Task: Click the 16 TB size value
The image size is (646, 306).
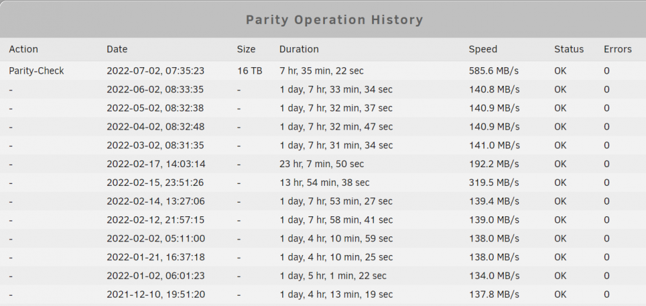Action: (249, 71)
